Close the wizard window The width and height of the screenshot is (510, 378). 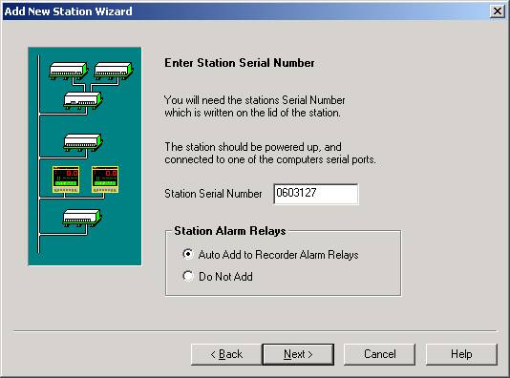(x=497, y=11)
